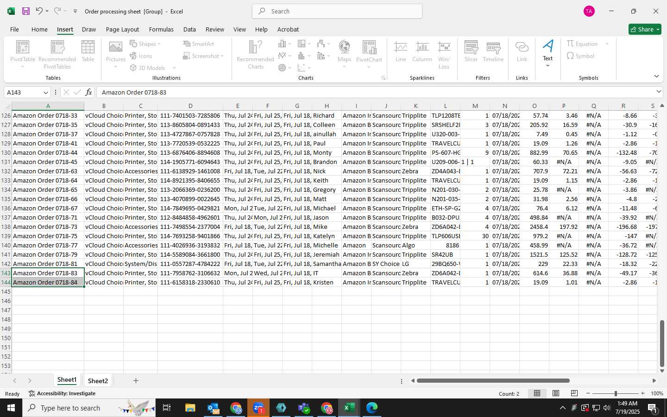Click Accessibility: Investigate status
The width and height of the screenshot is (667, 417).
[62, 393]
